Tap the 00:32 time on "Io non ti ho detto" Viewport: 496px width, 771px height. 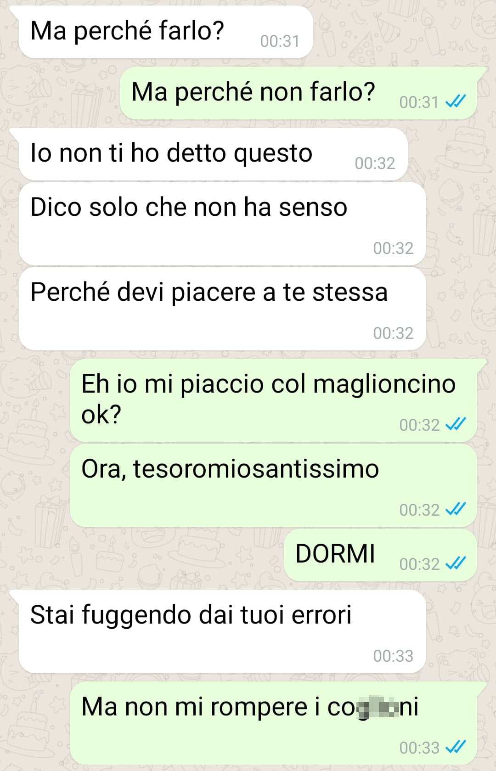coord(375,163)
